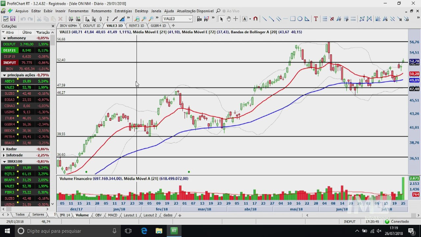
Task: Switch to the IBOV 60Min chart tab
Action: (68, 25)
